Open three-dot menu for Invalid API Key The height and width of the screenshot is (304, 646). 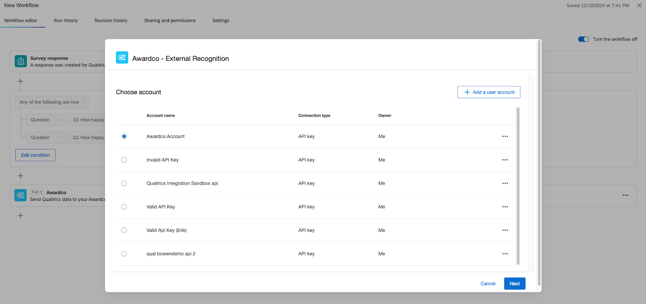pos(505,160)
